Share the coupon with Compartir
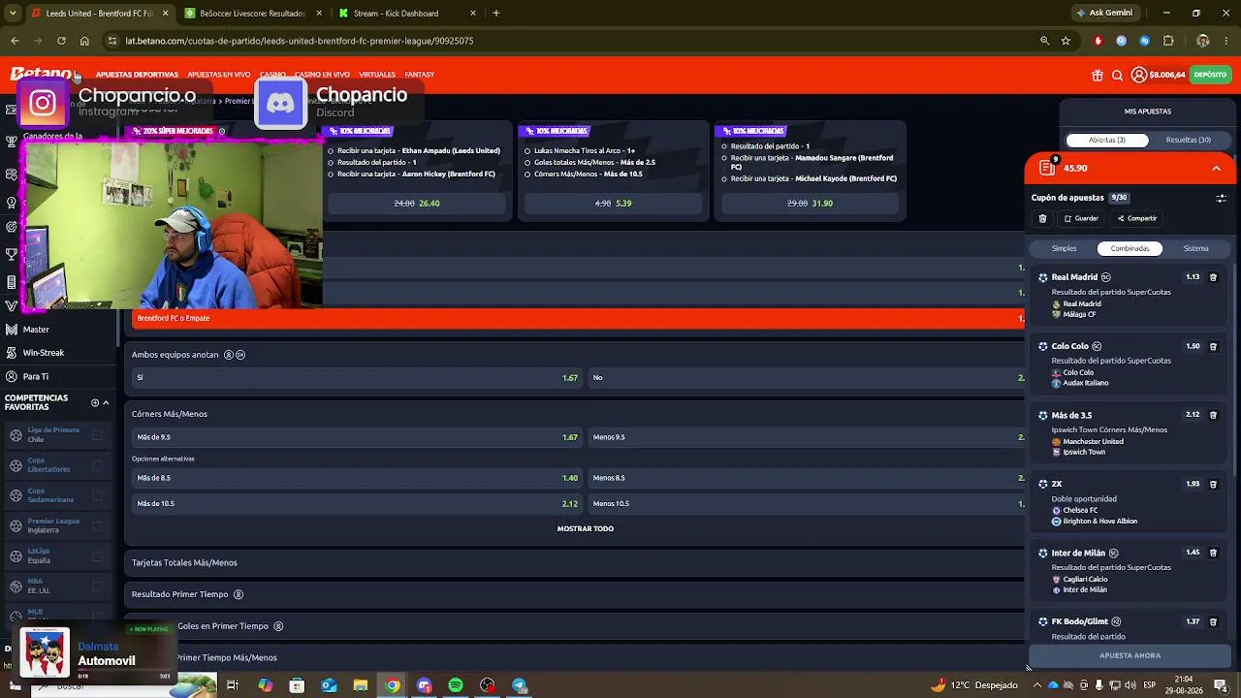Viewport: 1241px width, 698px height. (1137, 219)
